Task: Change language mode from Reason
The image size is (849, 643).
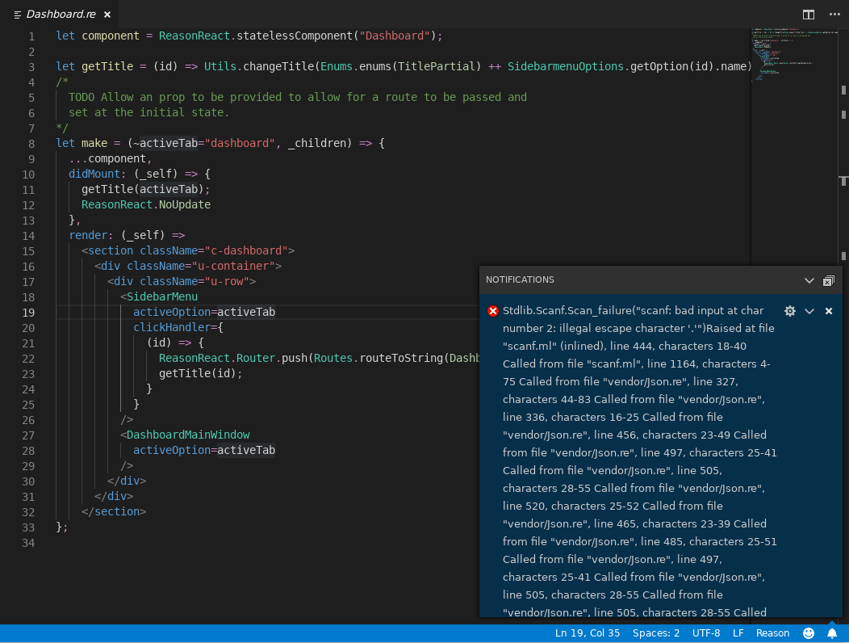Action: (x=772, y=633)
